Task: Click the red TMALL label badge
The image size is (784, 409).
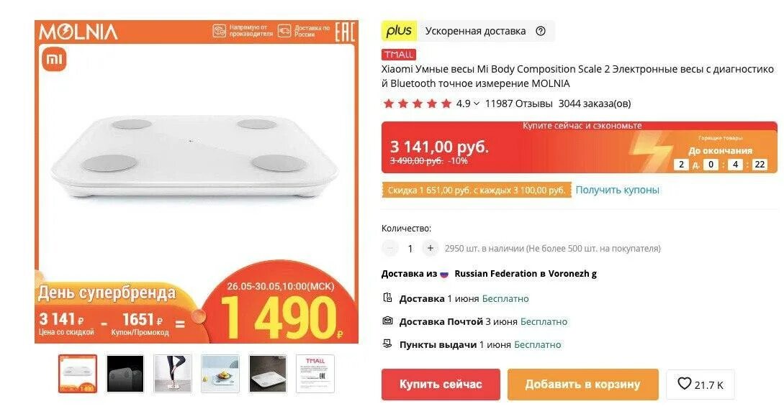Action: pyautogui.click(x=399, y=55)
